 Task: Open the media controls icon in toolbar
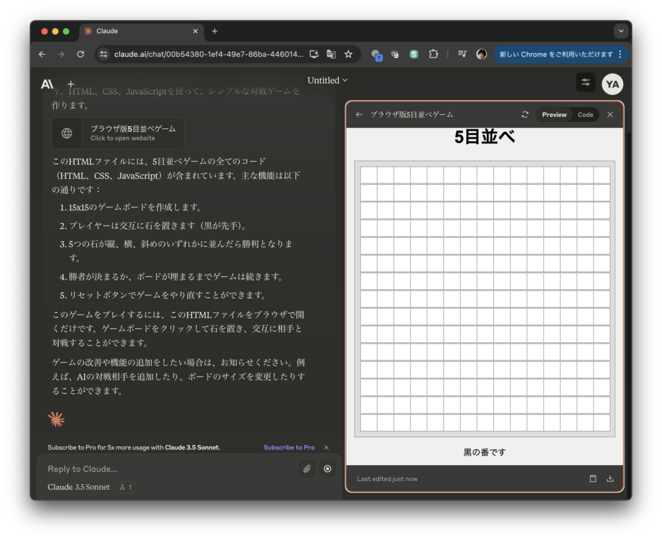click(x=462, y=54)
